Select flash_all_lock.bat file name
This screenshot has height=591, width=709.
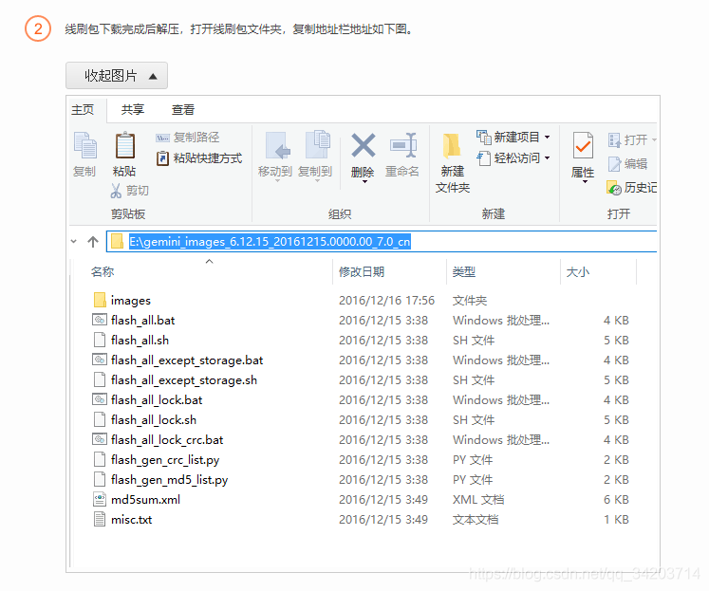click(x=157, y=400)
